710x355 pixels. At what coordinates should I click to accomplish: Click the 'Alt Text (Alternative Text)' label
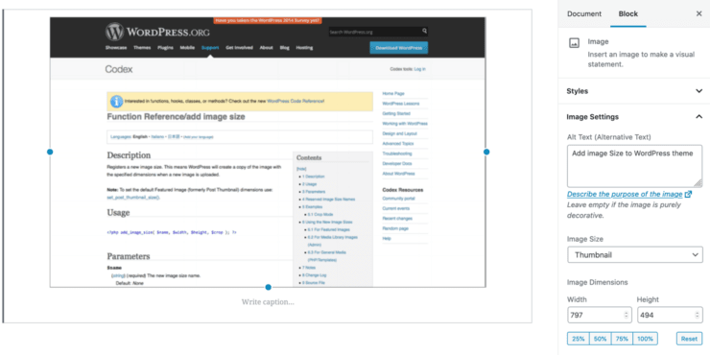(x=609, y=137)
